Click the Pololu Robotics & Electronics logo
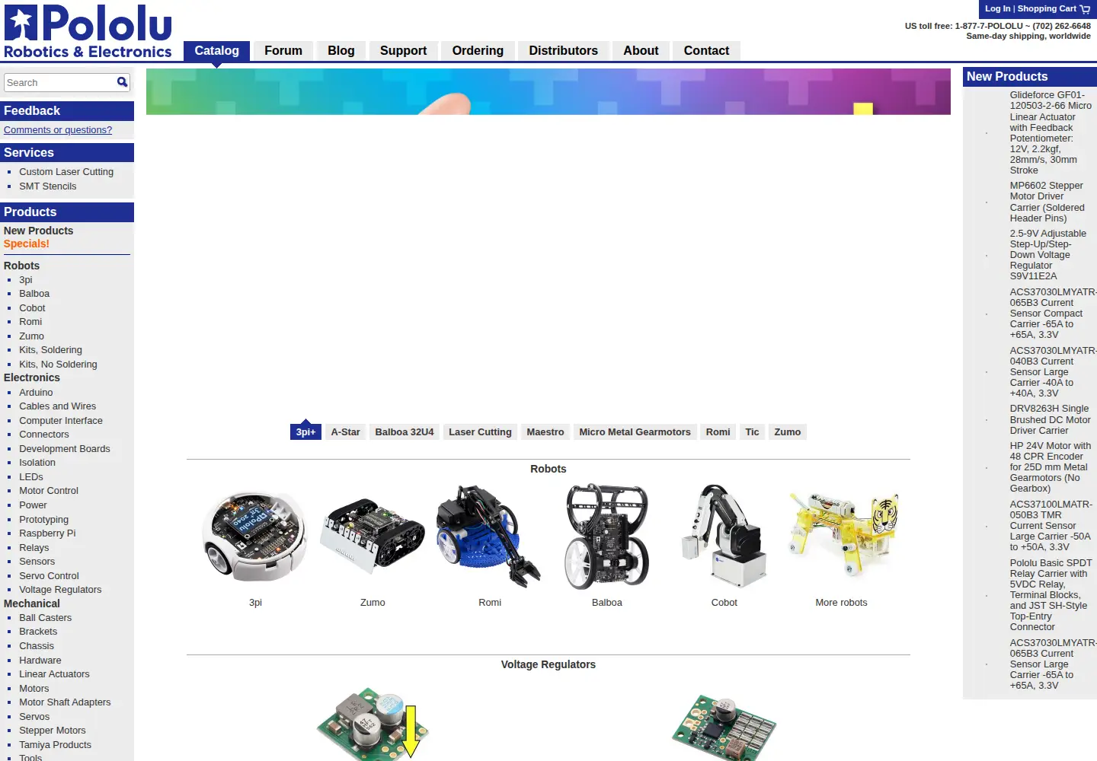Image resolution: width=1097 pixels, height=761 pixels. click(88, 32)
